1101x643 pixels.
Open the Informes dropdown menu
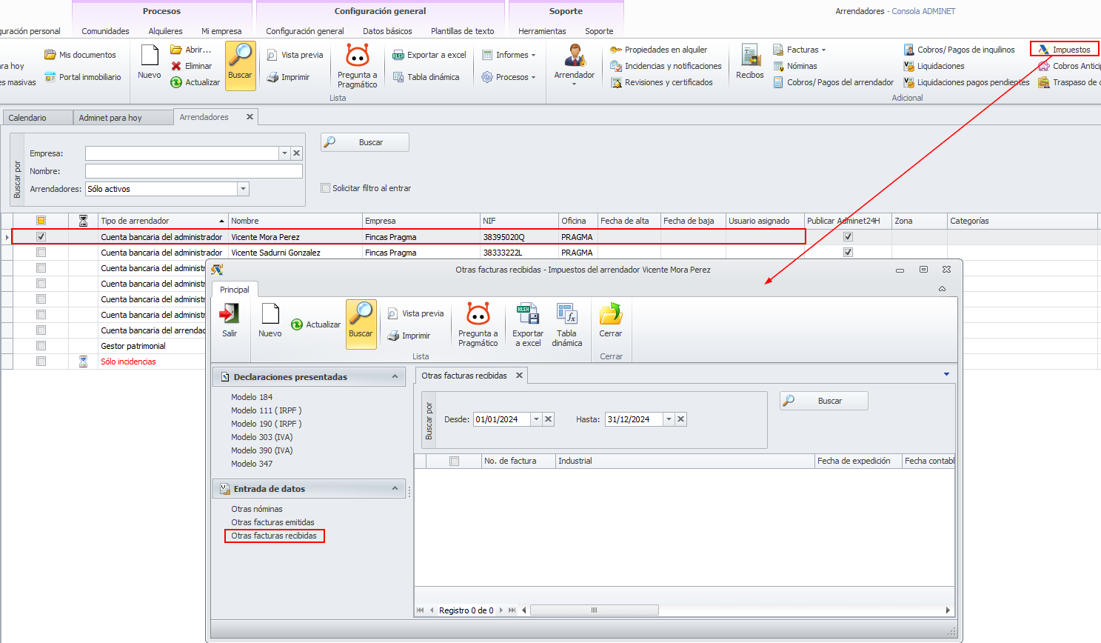pyautogui.click(x=509, y=55)
